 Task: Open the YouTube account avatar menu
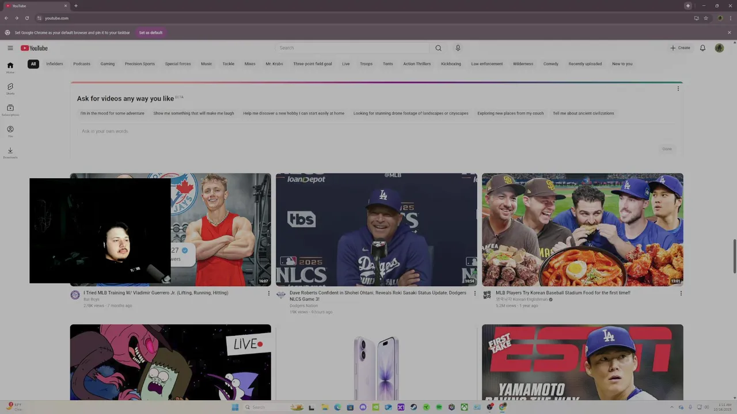tap(719, 48)
